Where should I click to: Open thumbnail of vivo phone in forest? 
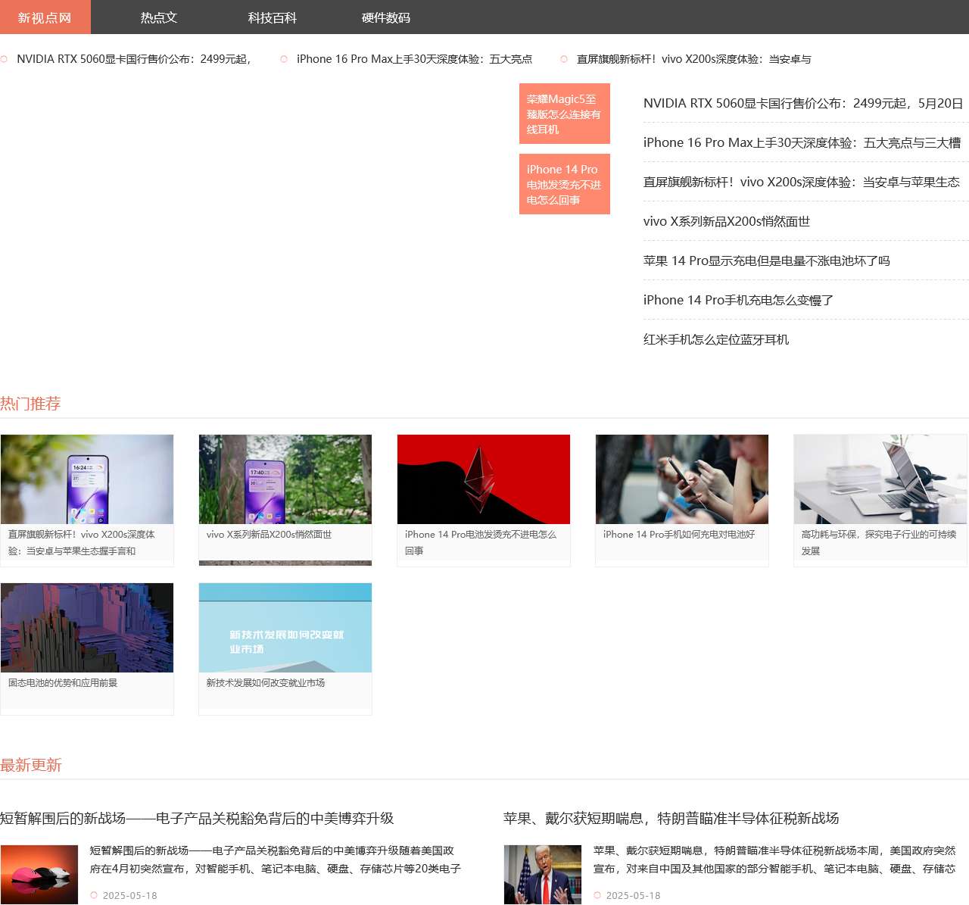coord(285,479)
